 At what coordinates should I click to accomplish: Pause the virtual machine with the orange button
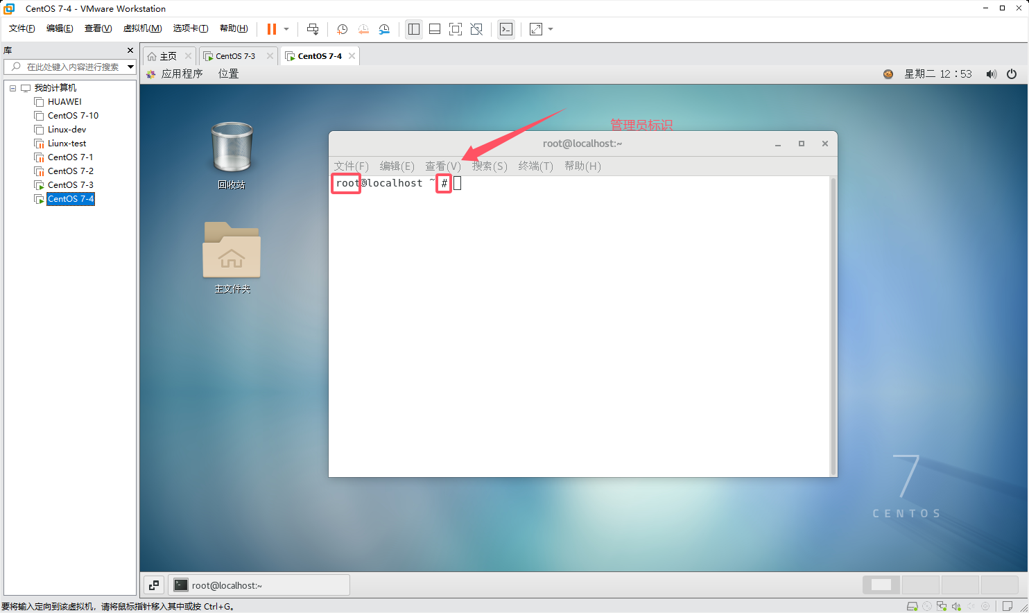coord(272,29)
